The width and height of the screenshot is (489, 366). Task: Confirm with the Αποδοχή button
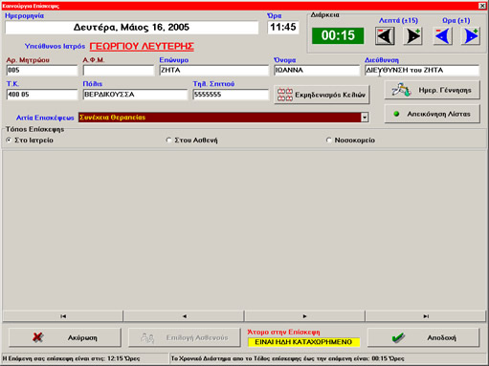423,337
